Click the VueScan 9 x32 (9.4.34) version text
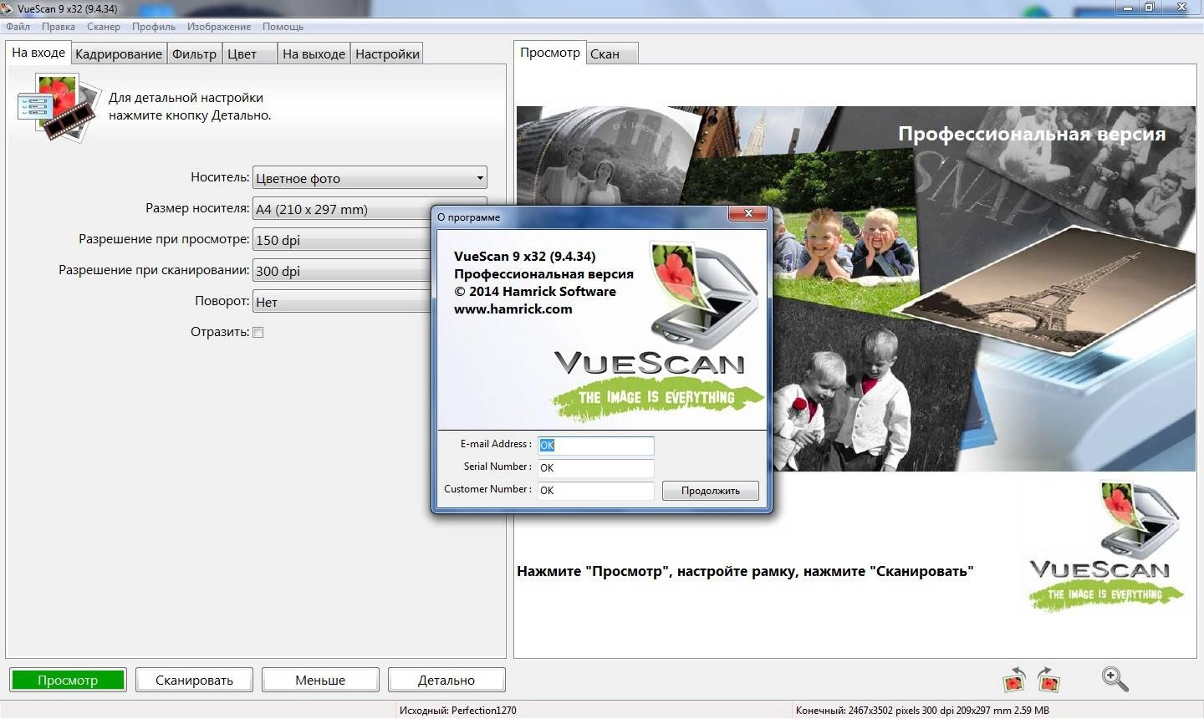This screenshot has width=1204, height=719. click(525, 256)
